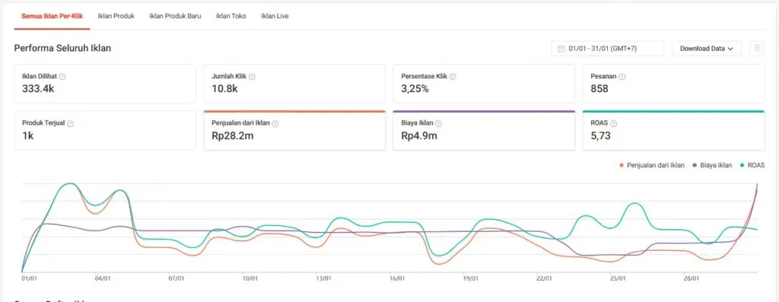Click the 28/01 axis label on chart
Viewport: 779px width, 302px height.
pos(691,278)
